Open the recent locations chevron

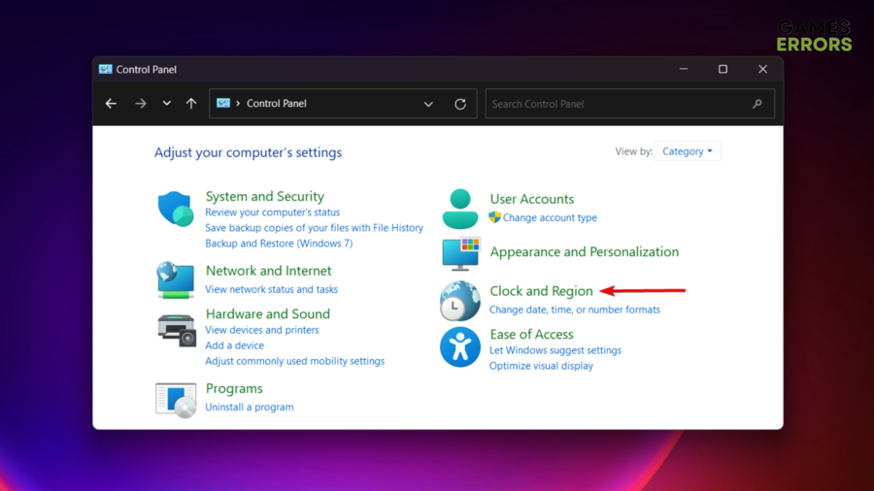coord(167,104)
